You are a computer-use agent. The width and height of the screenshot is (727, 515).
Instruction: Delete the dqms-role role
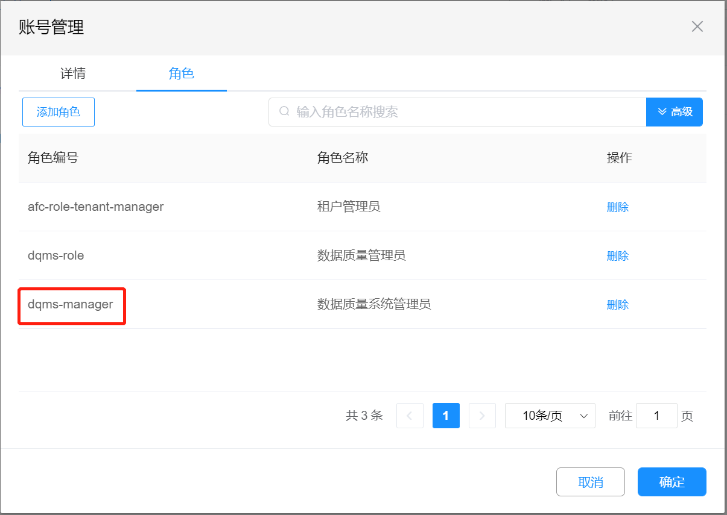pyautogui.click(x=617, y=256)
